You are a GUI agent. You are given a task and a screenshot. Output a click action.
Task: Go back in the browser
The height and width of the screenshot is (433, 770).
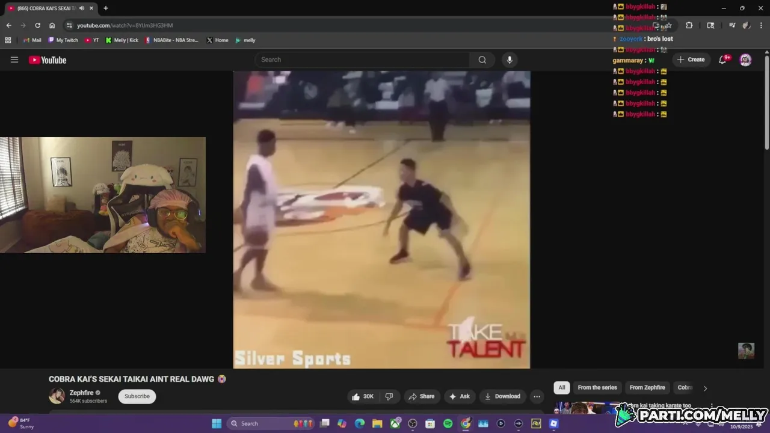[8, 25]
